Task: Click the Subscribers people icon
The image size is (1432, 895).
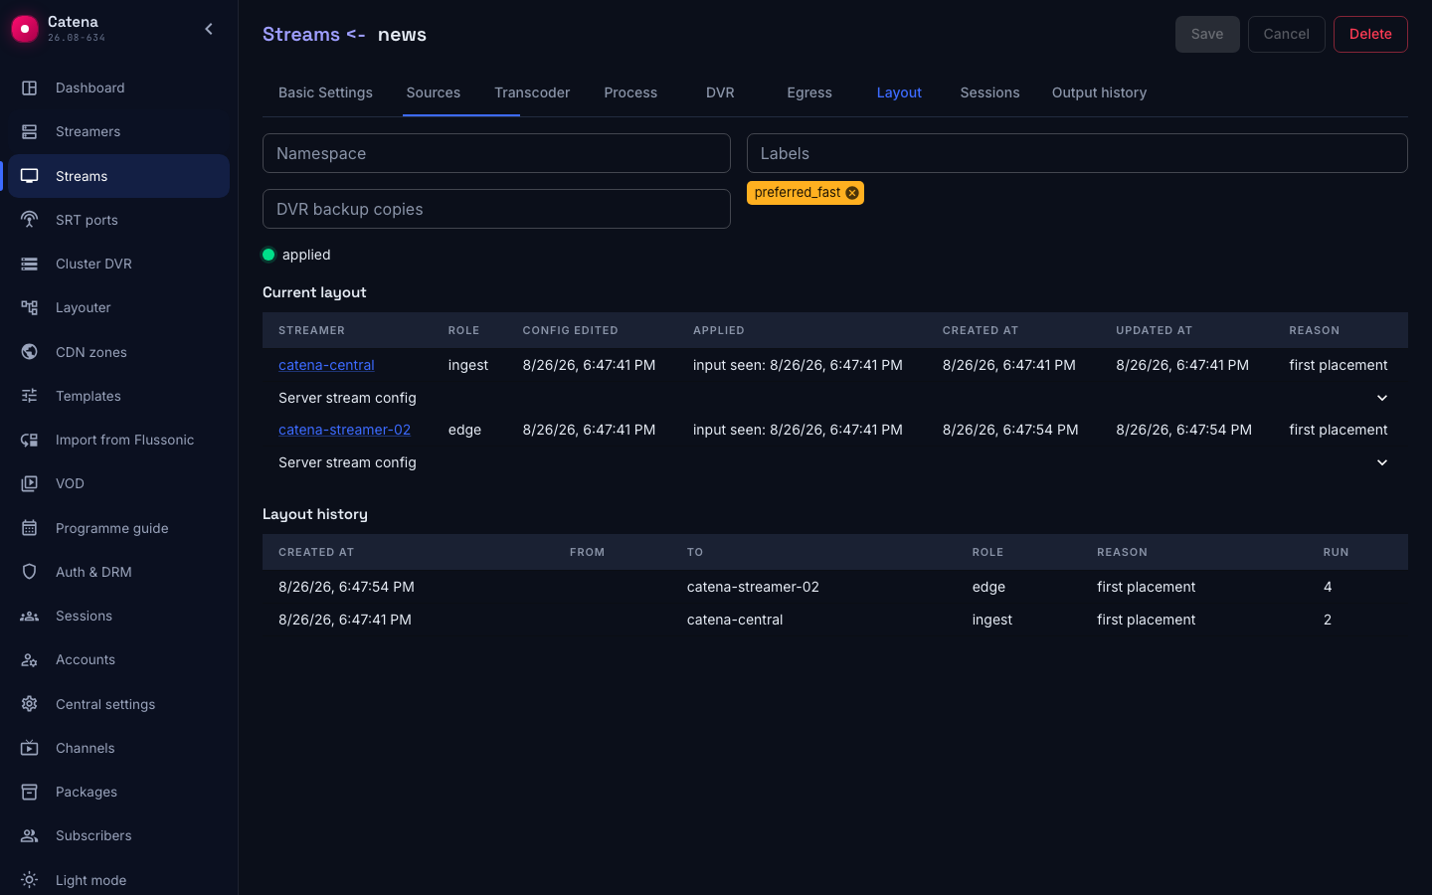Action: pos(30,835)
